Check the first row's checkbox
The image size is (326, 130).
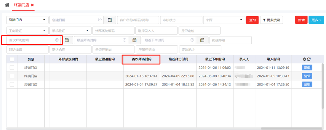12,68
